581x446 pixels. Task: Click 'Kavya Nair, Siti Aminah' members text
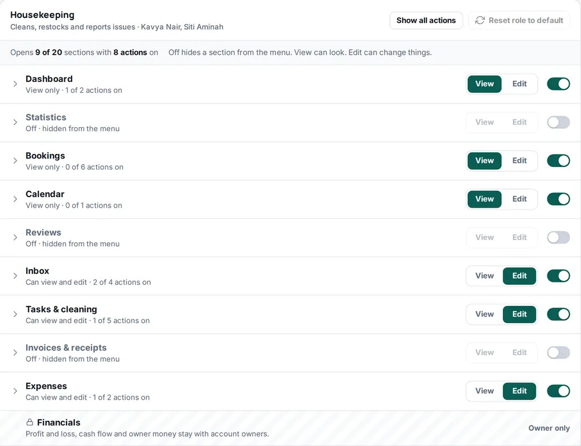pyautogui.click(x=182, y=27)
